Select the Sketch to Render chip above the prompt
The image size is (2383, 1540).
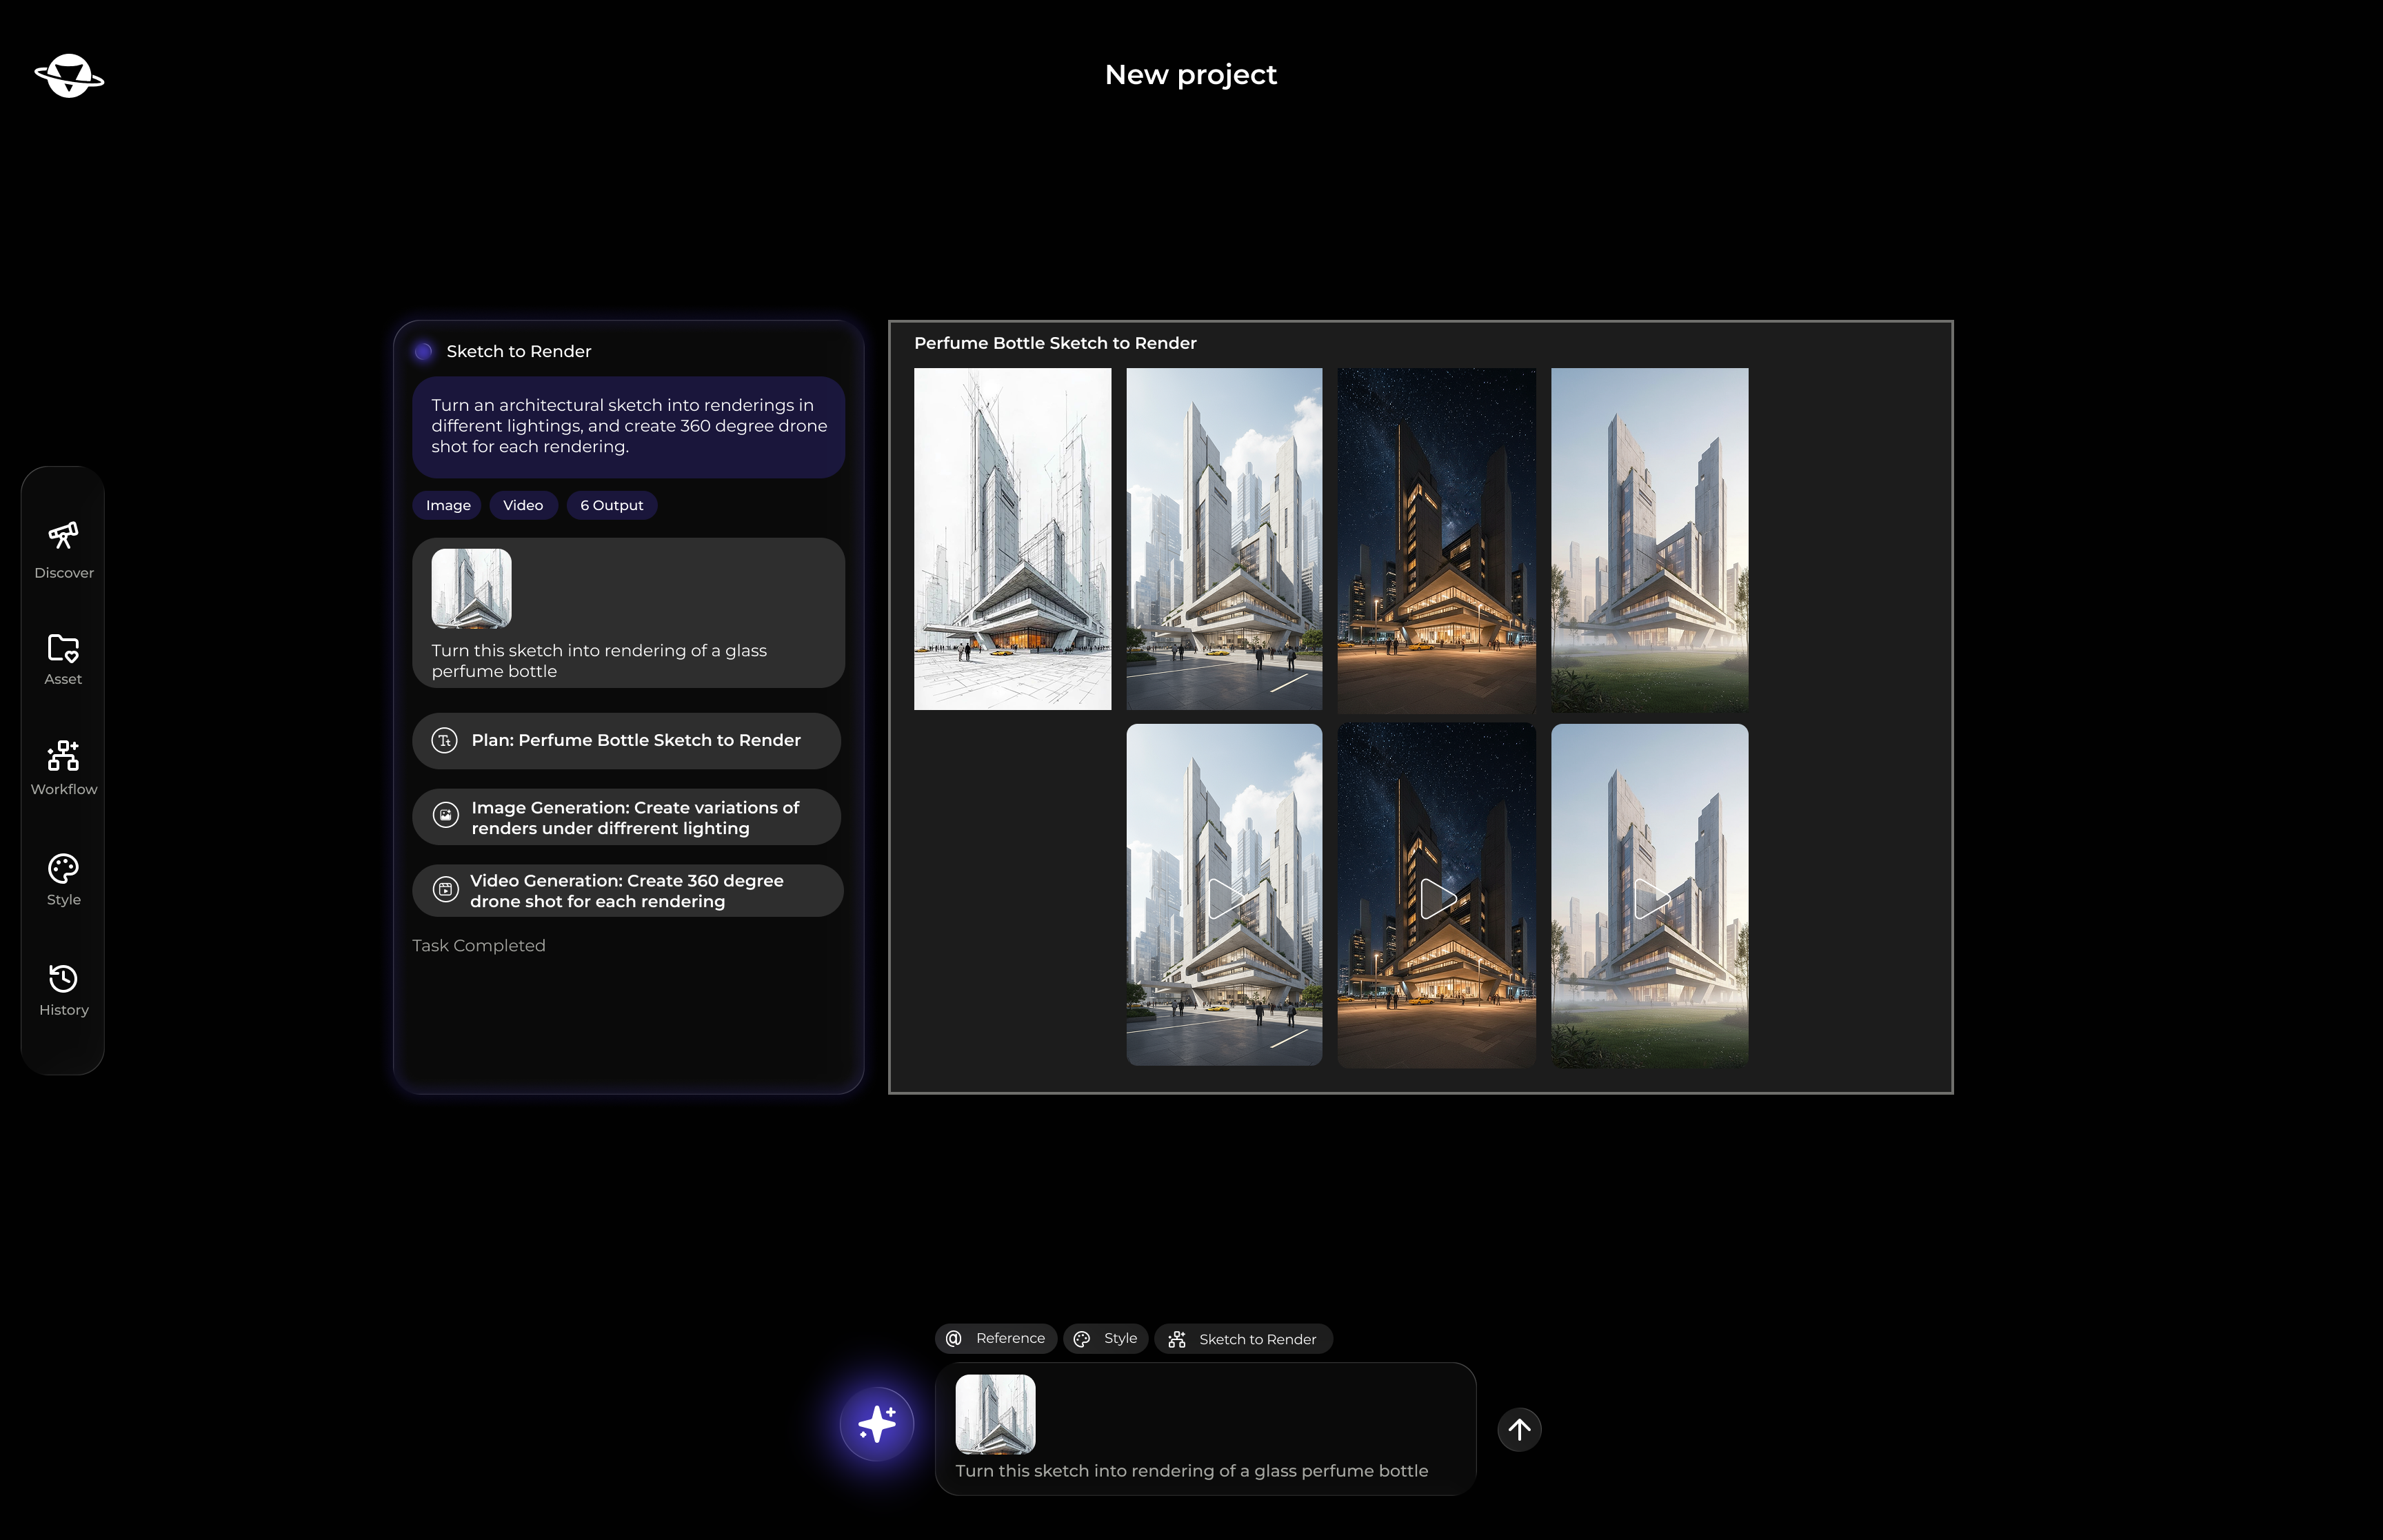click(x=1243, y=1338)
